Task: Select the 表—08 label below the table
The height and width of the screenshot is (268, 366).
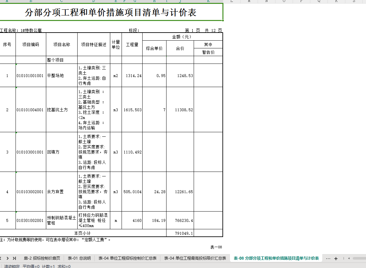Action: (216, 247)
